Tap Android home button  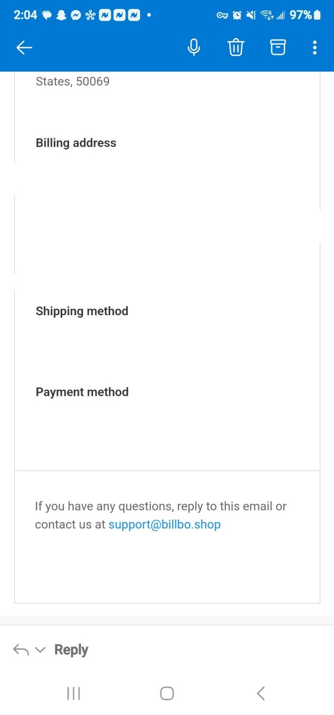(167, 693)
